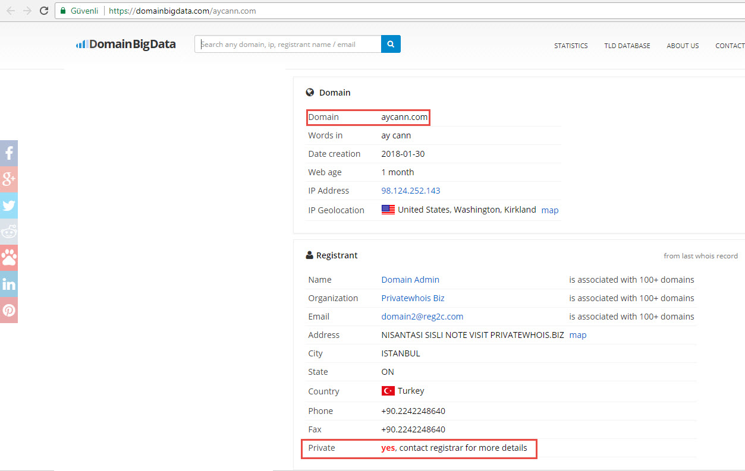Share the page on Facebook
745x471 pixels.
(9, 153)
